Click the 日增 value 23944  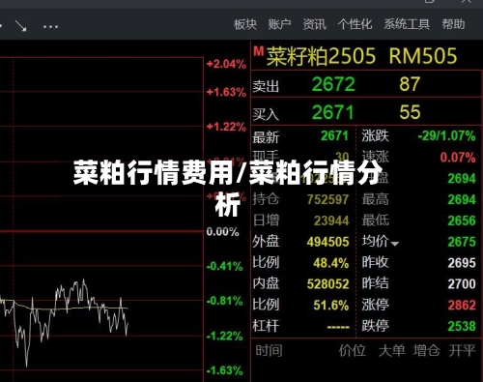point(331,220)
